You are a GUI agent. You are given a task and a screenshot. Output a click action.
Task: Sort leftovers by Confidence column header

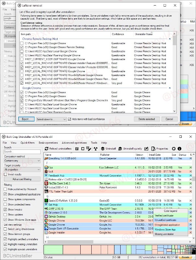click(x=122, y=34)
